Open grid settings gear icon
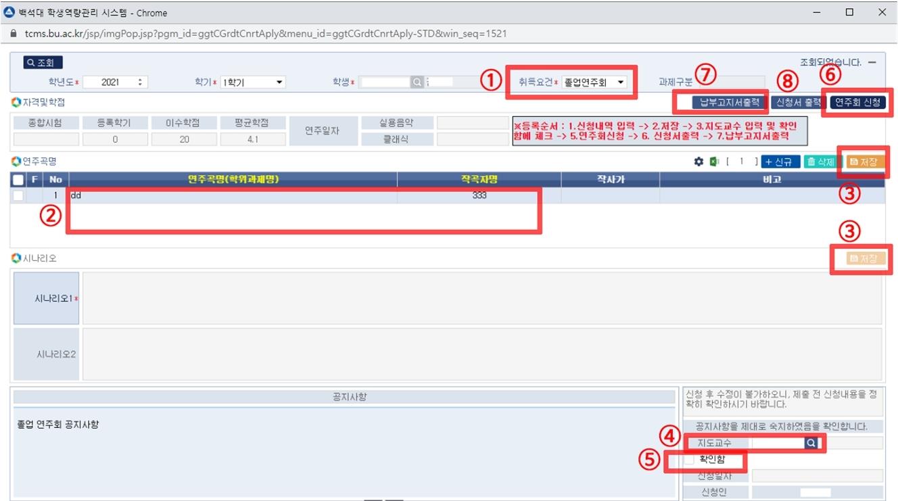 coord(699,162)
